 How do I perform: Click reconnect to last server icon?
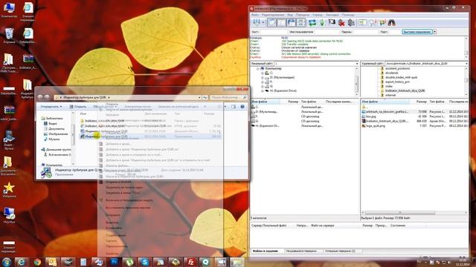[x=351, y=23]
